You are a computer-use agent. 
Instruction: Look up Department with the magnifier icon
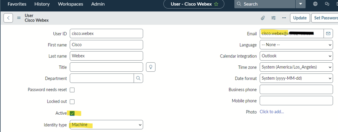(138, 78)
